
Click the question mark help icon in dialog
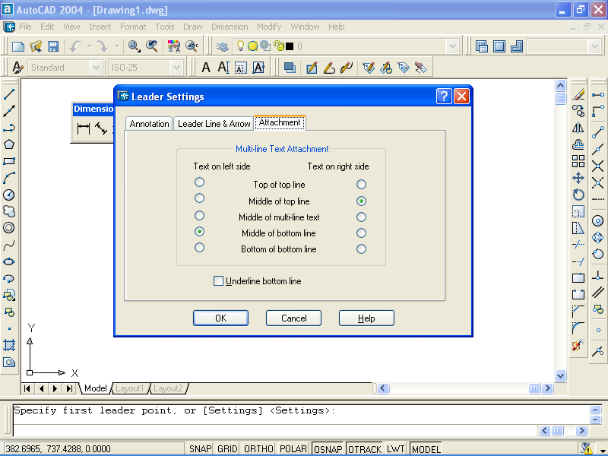444,97
